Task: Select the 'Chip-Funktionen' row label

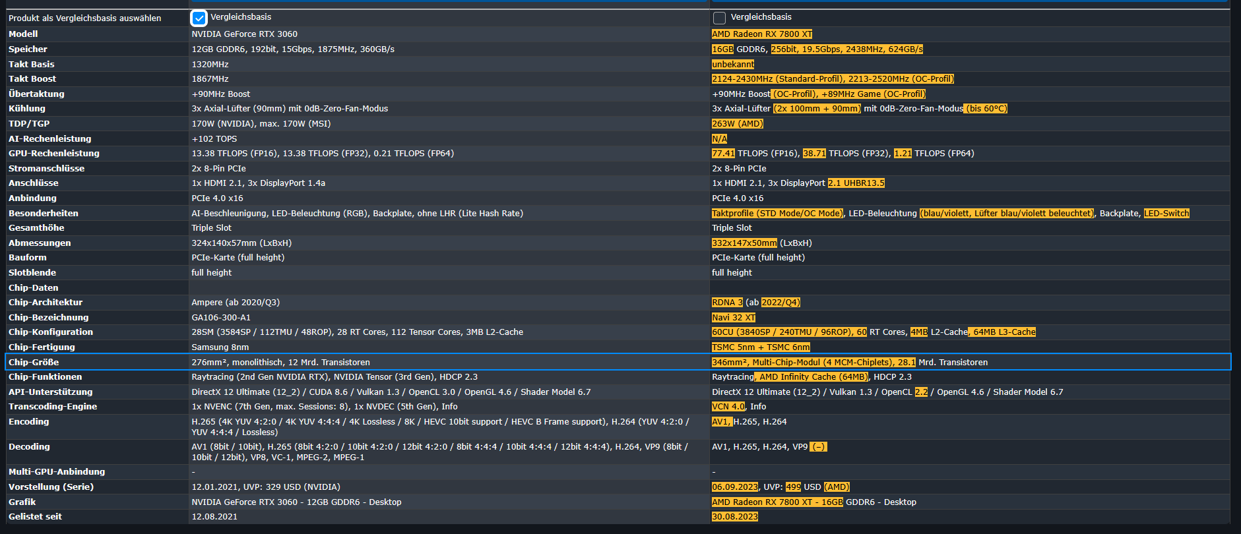Action: pyautogui.click(x=45, y=377)
